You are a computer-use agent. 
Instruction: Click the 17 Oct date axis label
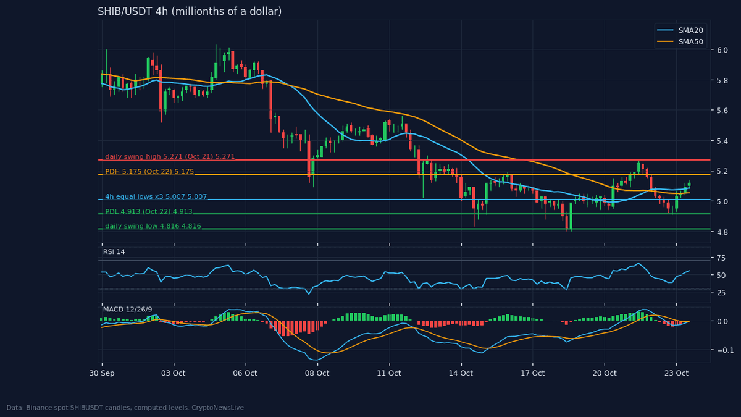click(532, 373)
